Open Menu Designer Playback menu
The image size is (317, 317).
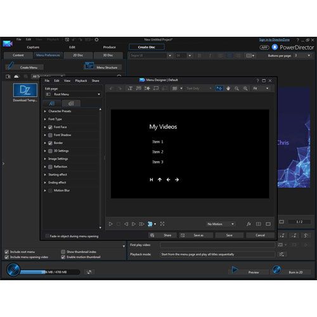[81, 81]
